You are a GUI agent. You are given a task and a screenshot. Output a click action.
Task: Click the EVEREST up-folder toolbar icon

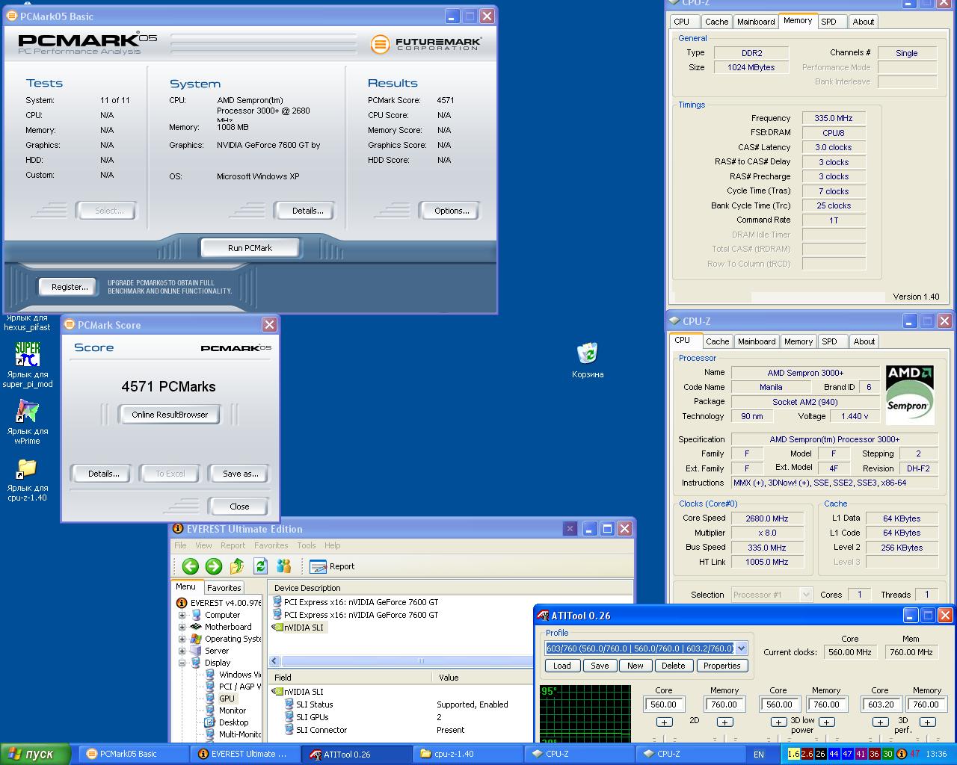pyautogui.click(x=237, y=566)
